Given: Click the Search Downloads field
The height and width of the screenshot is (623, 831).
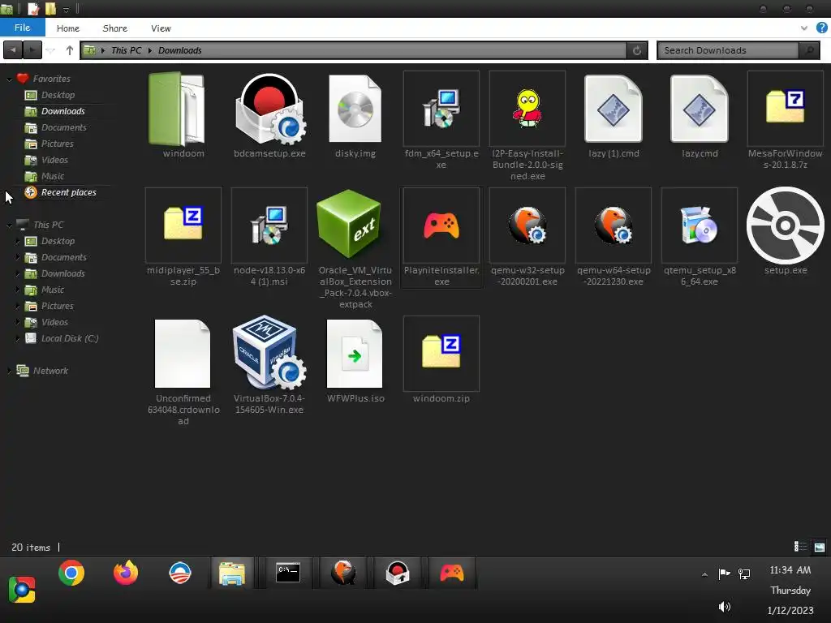Looking at the screenshot, I should (729, 50).
